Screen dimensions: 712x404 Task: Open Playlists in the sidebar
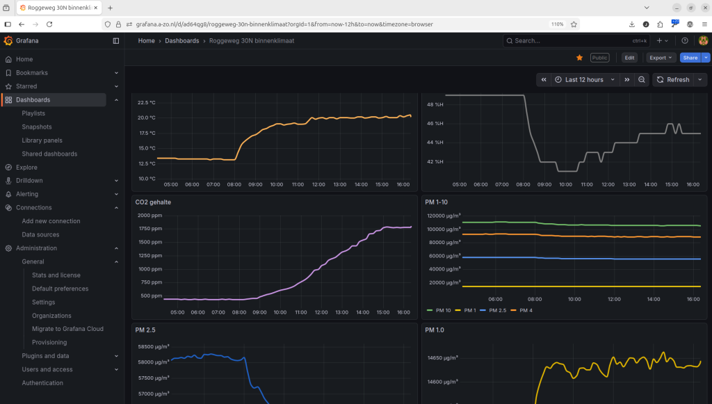click(33, 113)
